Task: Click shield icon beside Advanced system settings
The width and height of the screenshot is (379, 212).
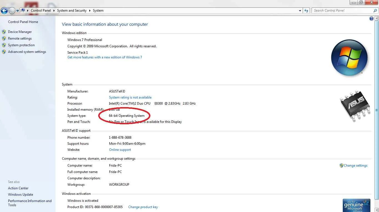Action: [x=4, y=52]
